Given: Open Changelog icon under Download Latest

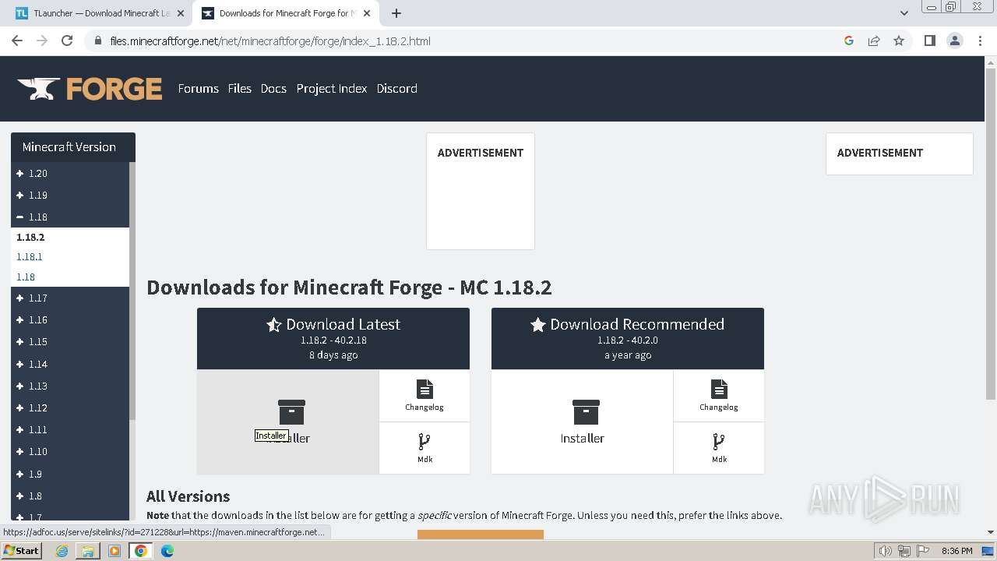Looking at the screenshot, I should 425,389.
